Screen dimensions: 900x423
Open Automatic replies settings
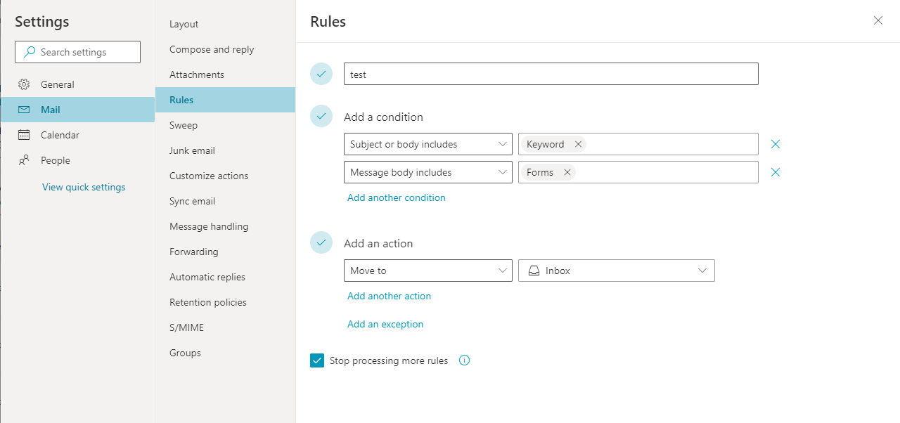225,277
